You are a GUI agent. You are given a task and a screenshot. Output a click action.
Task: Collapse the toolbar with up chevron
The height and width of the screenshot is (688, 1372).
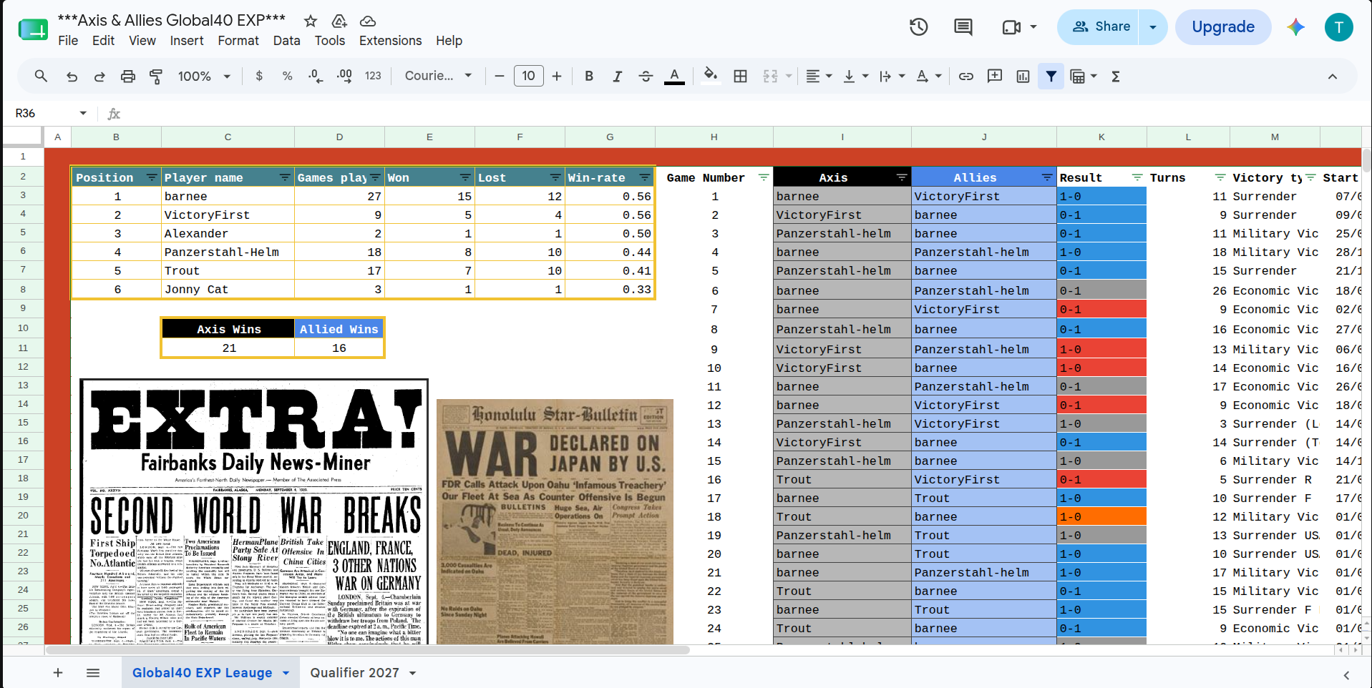1333,77
